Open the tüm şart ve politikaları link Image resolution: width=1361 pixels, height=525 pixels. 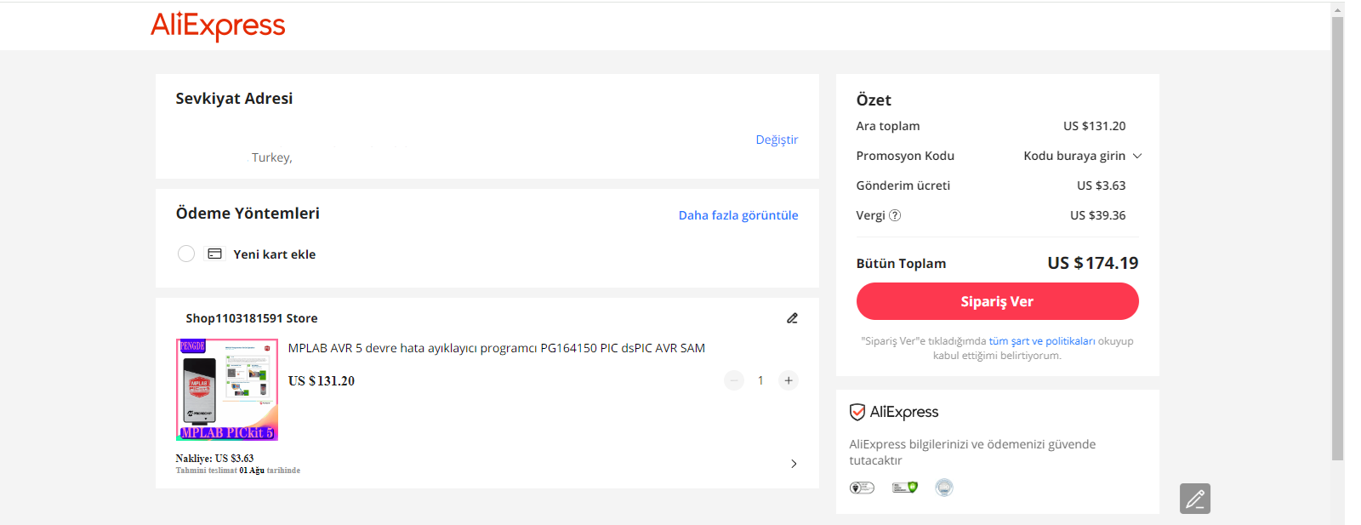[x=1042, y=341]
